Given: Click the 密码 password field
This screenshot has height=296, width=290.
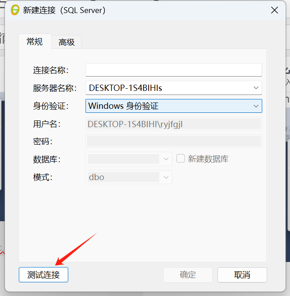Looking at the screenshot, I should [x=174, y=141].
